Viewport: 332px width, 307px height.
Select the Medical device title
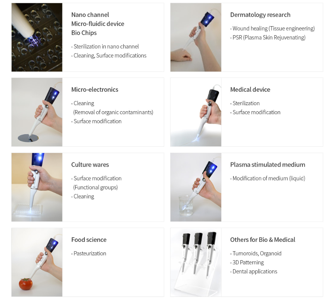click(250, 90)
